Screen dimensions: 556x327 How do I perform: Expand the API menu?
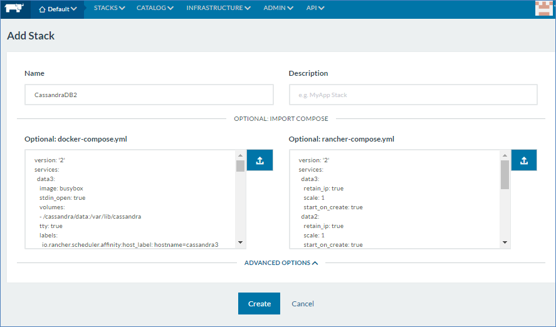[x=315, y=8]
